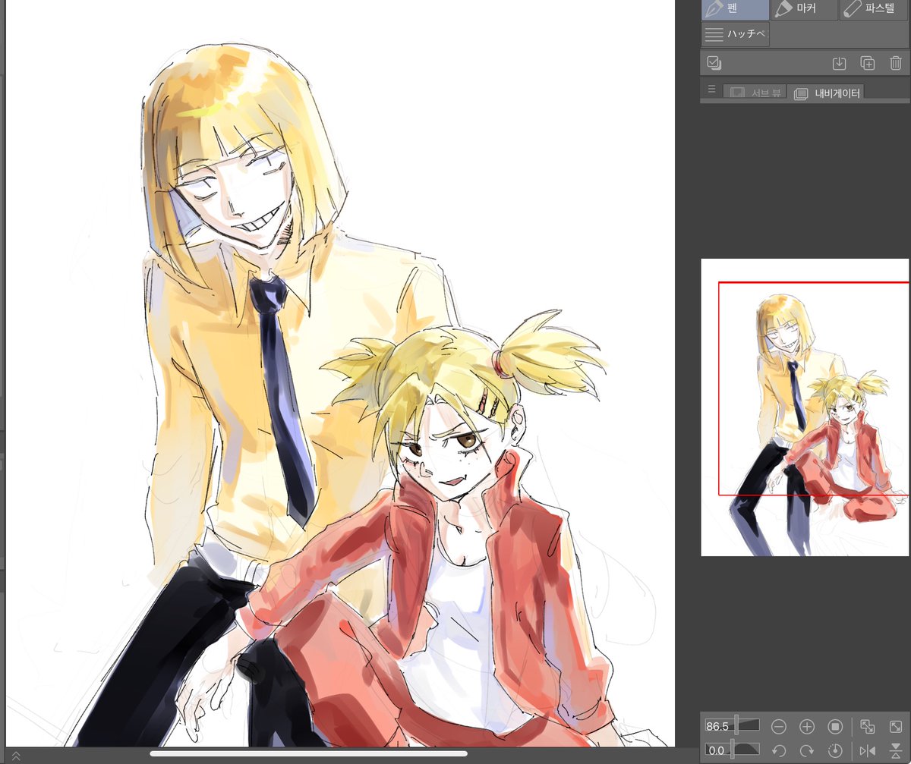Click the horizontal scrollbar below the canvas
Image resolution: width=911 pixels, height=764 pixels.
(x=308, y=753)
